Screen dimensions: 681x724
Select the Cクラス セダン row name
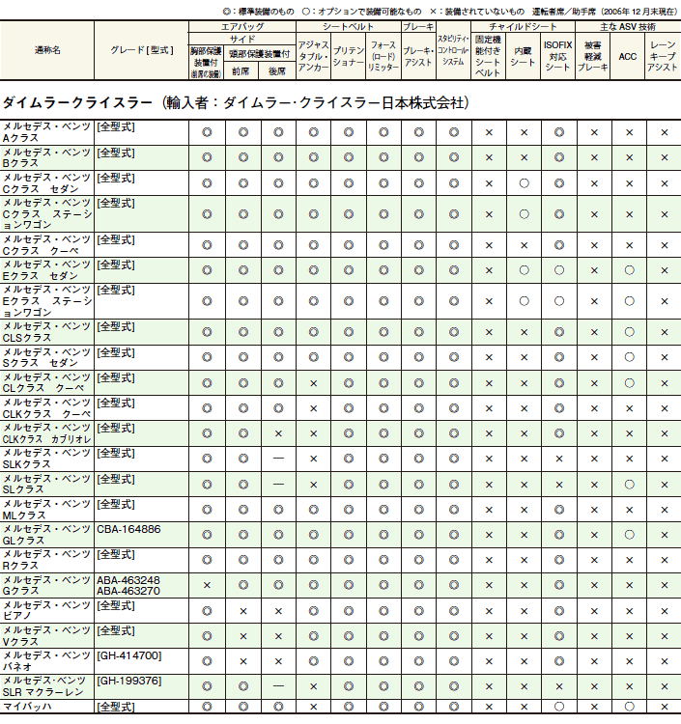[x=46, y=183]
